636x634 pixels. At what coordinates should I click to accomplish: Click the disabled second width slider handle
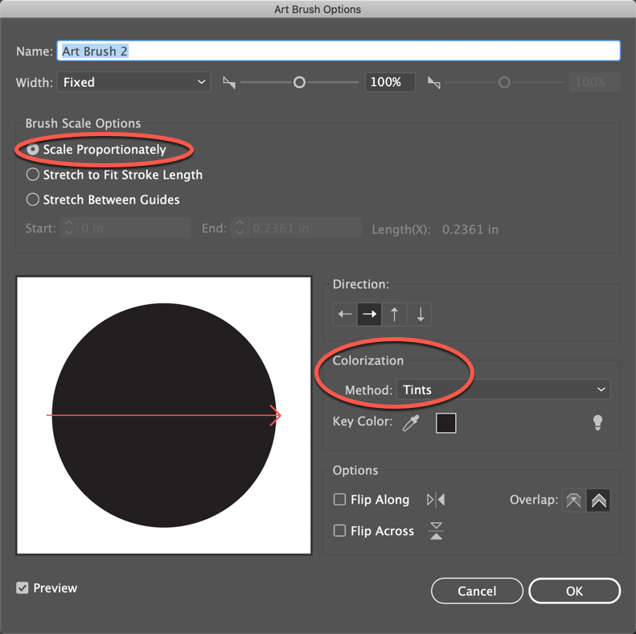[504, 82]
